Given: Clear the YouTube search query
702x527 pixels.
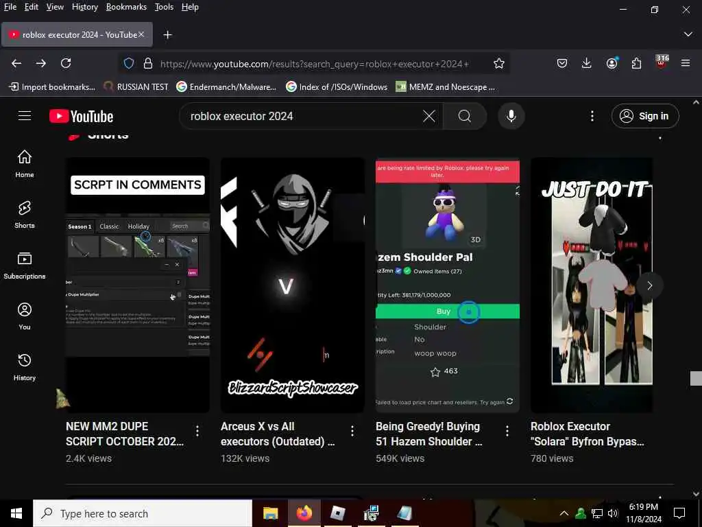Looking at the screenshot, I should (x=429, y=116).
